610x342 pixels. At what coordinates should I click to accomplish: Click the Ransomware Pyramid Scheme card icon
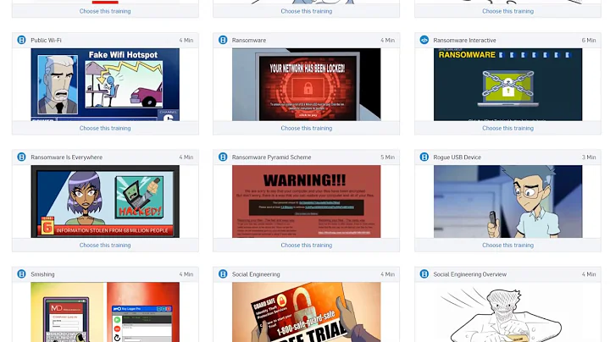tap(223, 157)
